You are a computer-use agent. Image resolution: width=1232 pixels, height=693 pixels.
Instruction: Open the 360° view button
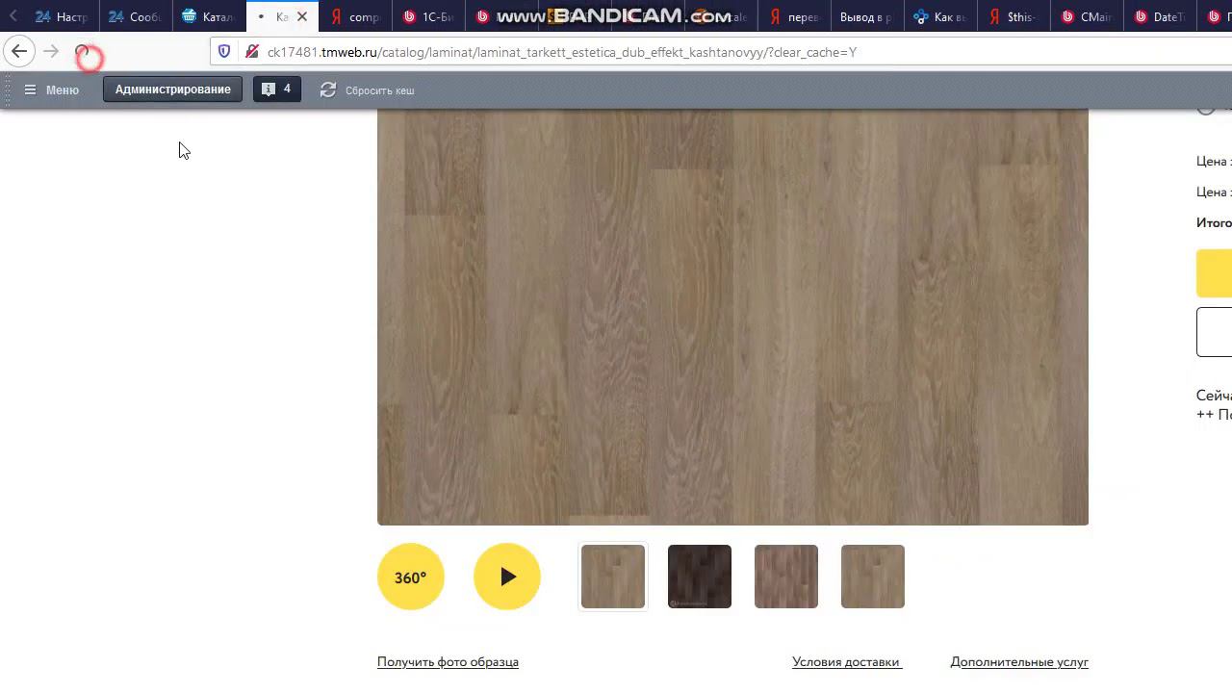click(x=411, y=577)
